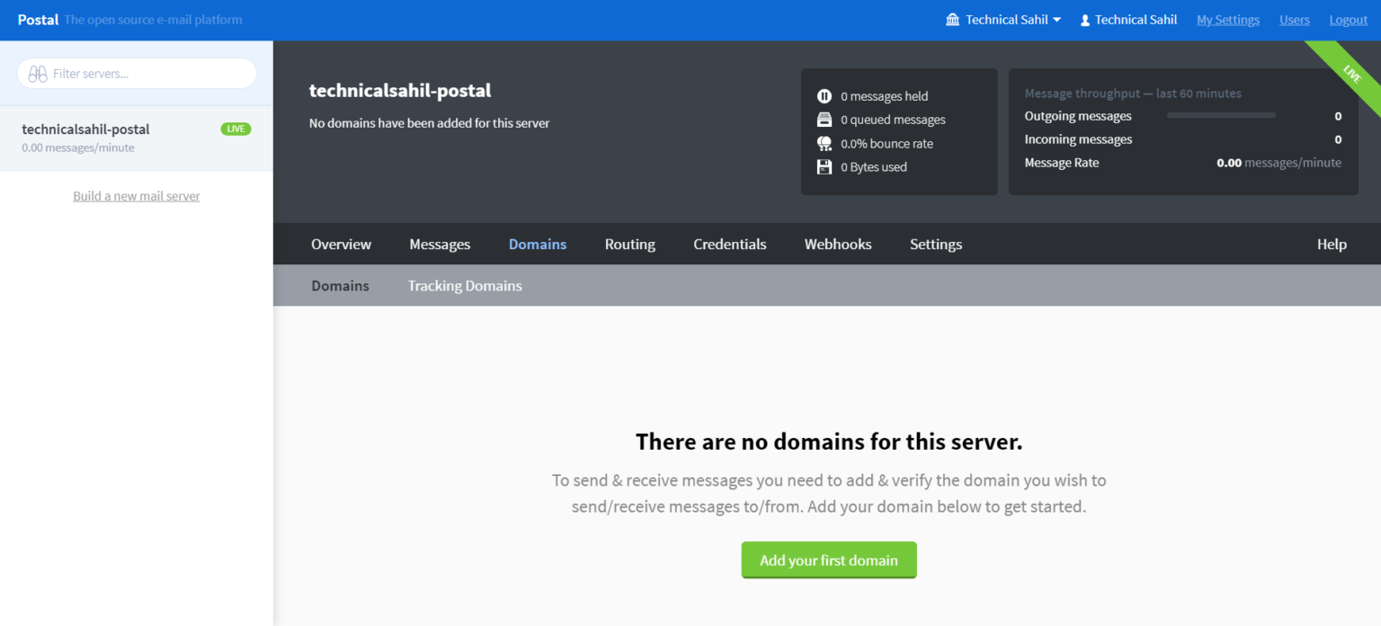Open My Settings
This screenshot has width=1381, height=626.
(x=1227, y=19)
